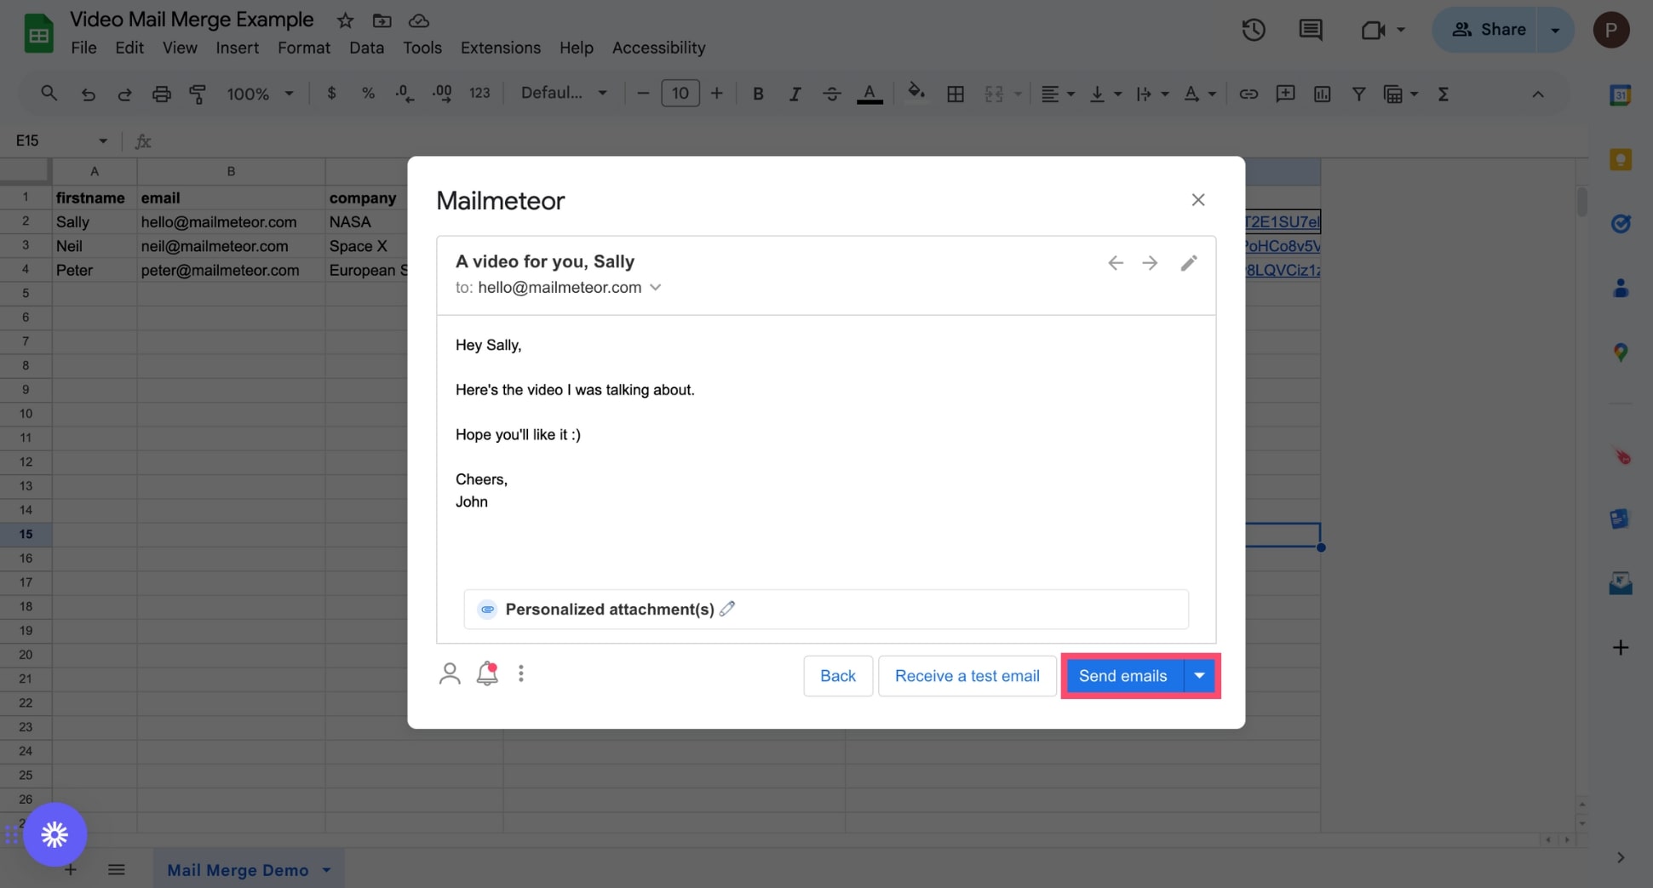Open the text color picker

[x=870, y=94]
